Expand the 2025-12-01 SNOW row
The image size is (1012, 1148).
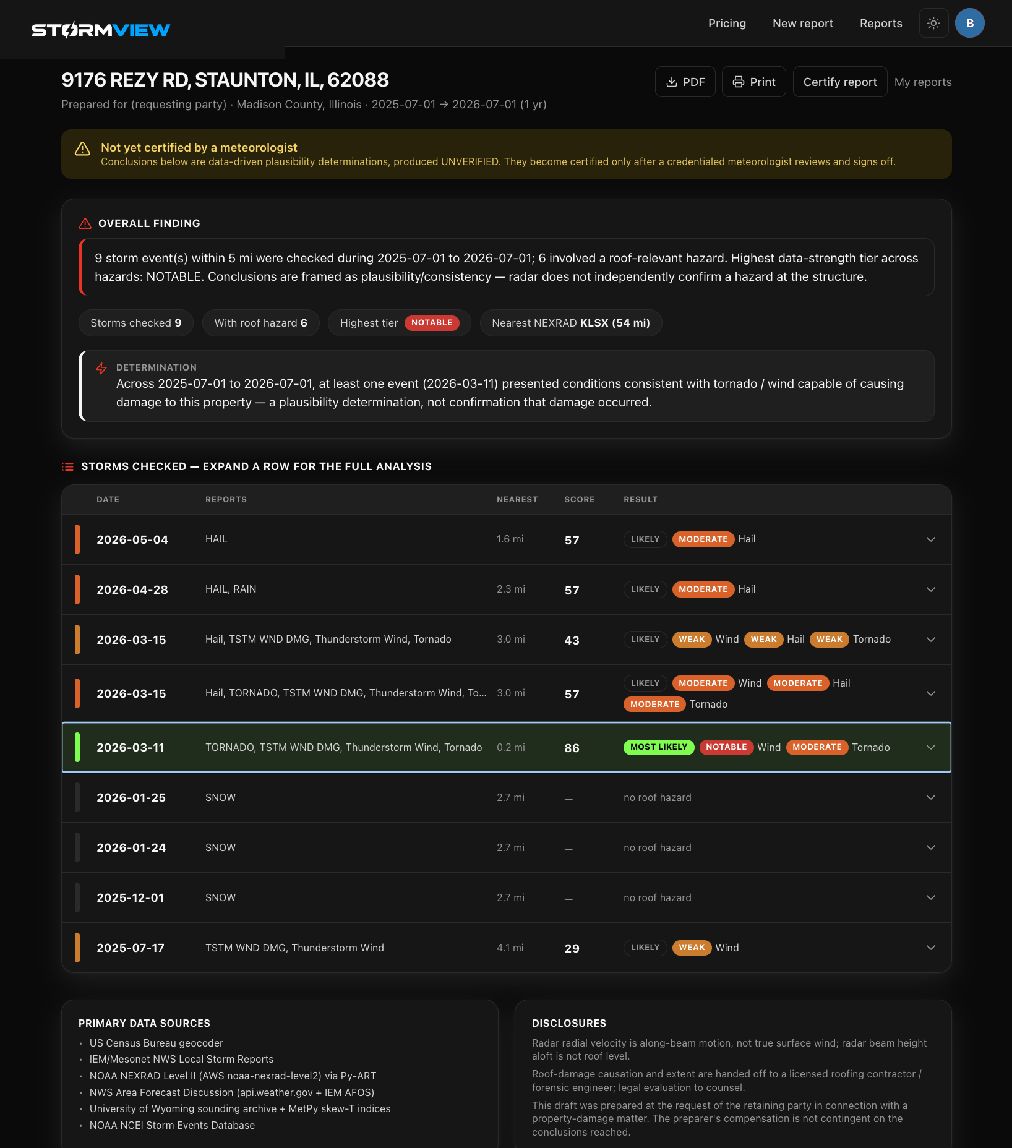coord(507,897)
